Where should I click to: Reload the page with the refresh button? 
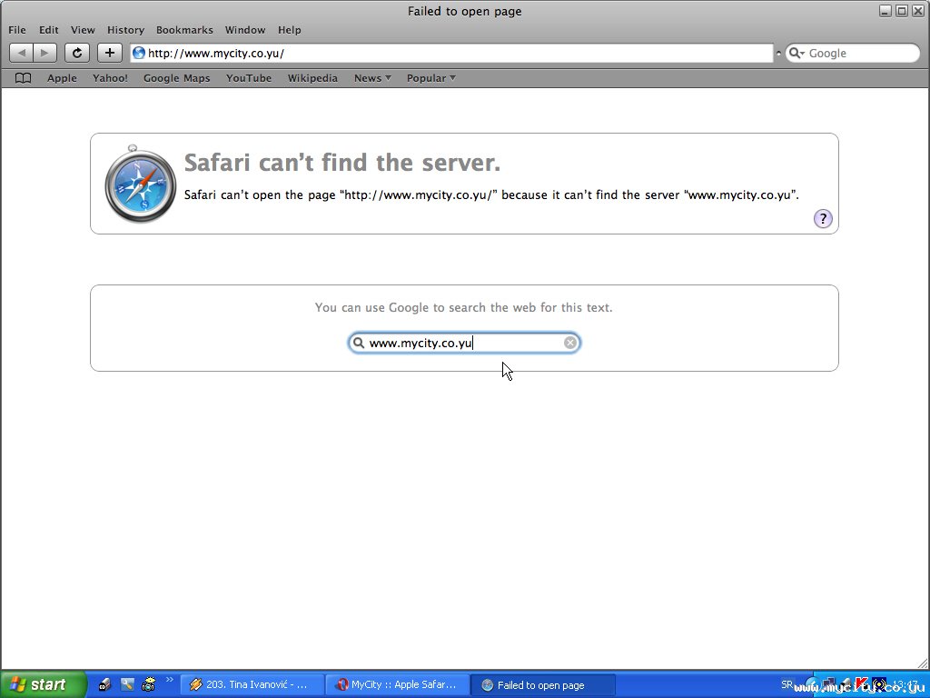(77, 53)
